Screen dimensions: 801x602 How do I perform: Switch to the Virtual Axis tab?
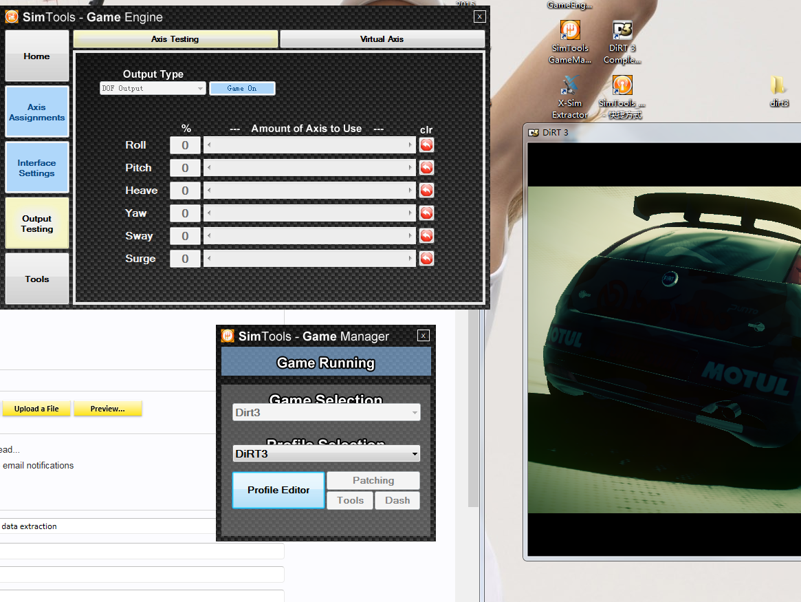(382, 39)
